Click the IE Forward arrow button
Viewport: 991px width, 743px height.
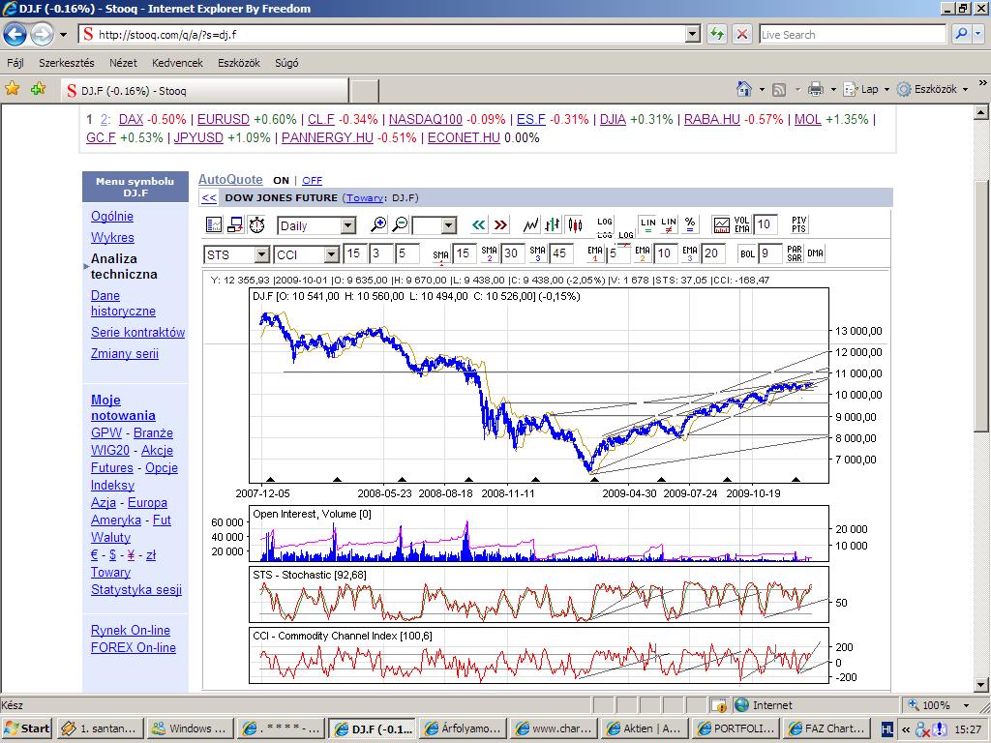(x=42, y=34)
